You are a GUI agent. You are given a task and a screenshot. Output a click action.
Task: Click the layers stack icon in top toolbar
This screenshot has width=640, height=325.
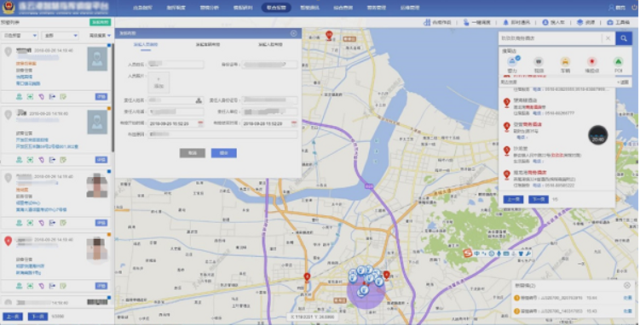[x=579, y=22]
